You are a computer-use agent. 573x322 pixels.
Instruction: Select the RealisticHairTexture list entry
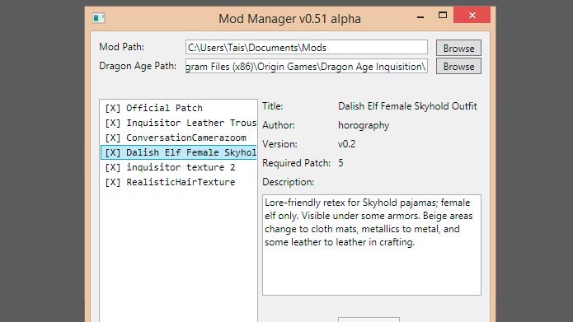click(x=179, y=182)
